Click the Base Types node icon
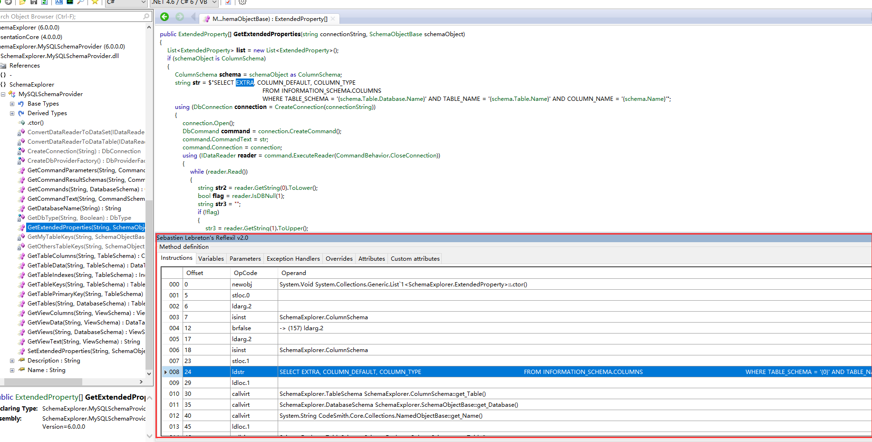 (x=21, y=104)
